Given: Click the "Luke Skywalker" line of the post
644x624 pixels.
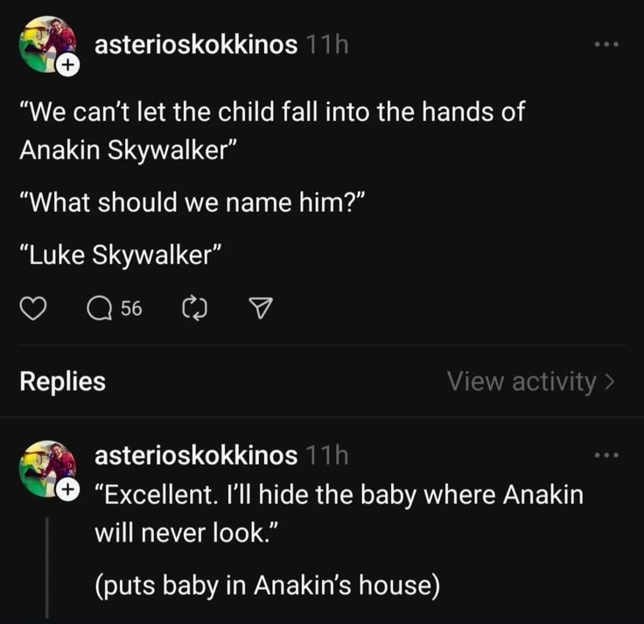Looking at the screenshot, I should (122, 254).
